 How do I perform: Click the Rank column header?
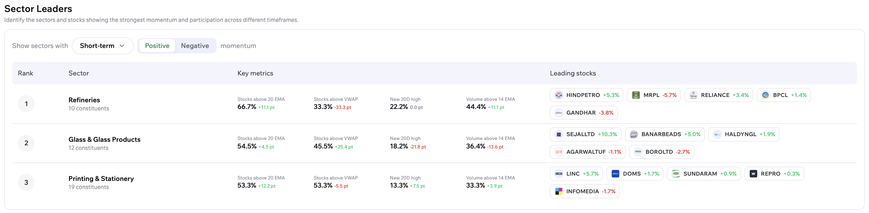pyautogui.click(x=25, y=73)
